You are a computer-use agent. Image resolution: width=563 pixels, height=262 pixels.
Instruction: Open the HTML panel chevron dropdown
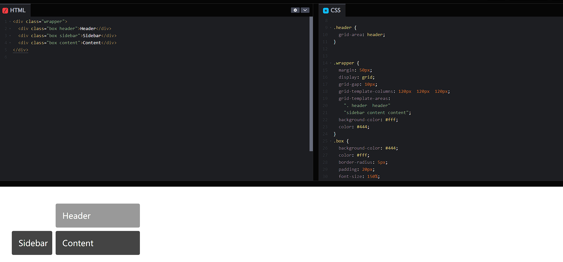pos(305,10)
